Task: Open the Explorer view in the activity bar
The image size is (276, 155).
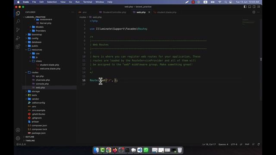Action: (18, 13)
